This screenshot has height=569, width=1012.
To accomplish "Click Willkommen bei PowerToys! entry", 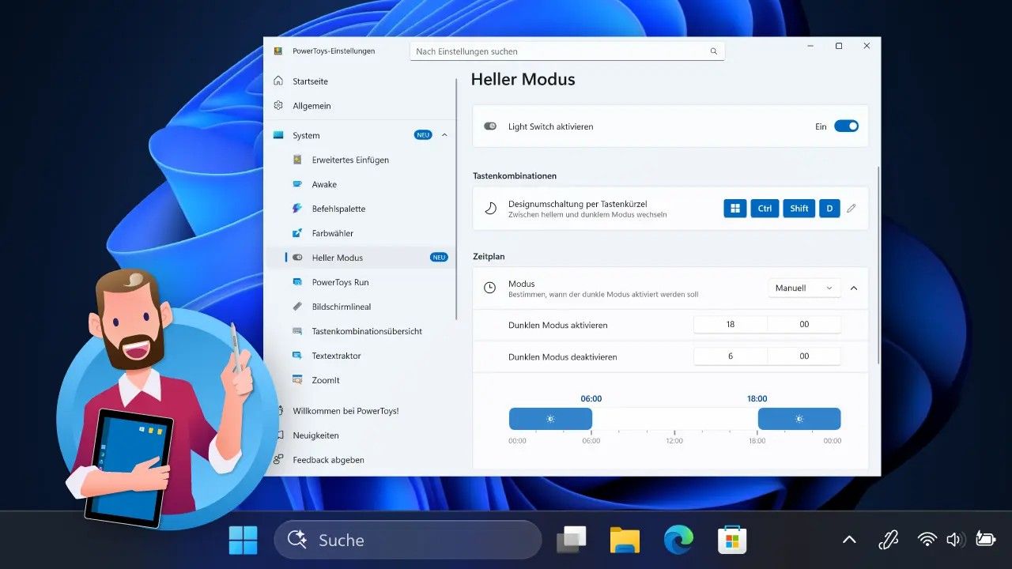I will [x=346, y=411].
